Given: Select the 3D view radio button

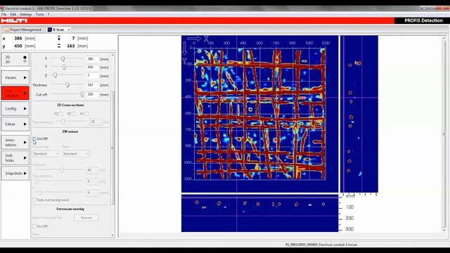Looking at the screenshot, I should point(25,61).
